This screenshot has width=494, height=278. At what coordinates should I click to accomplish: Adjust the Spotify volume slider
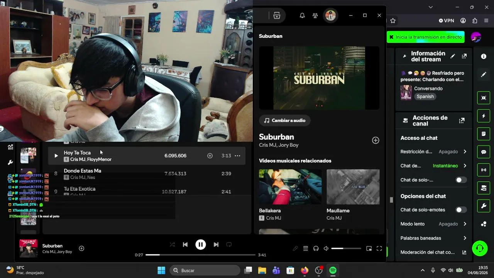[346, 249]
